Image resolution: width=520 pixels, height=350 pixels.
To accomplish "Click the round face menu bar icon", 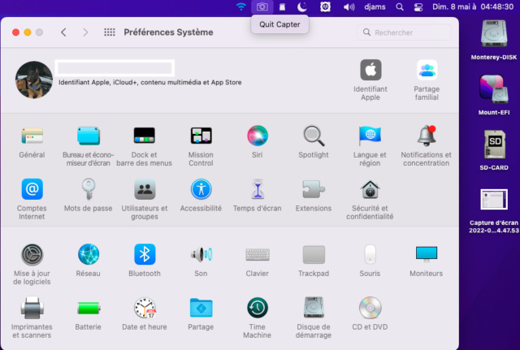I will coord(325,6).
